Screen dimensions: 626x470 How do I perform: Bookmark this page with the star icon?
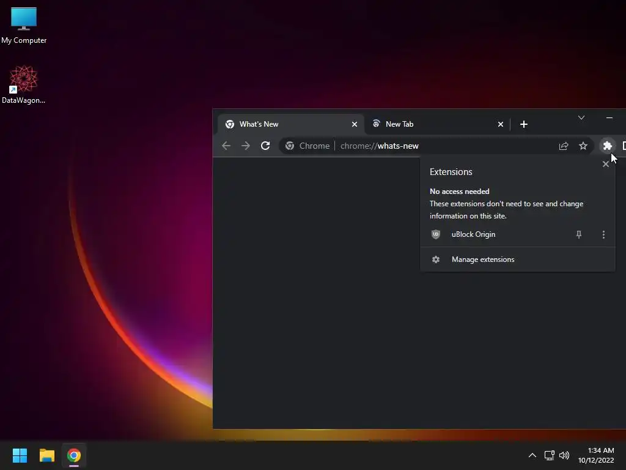pos(583,146)
